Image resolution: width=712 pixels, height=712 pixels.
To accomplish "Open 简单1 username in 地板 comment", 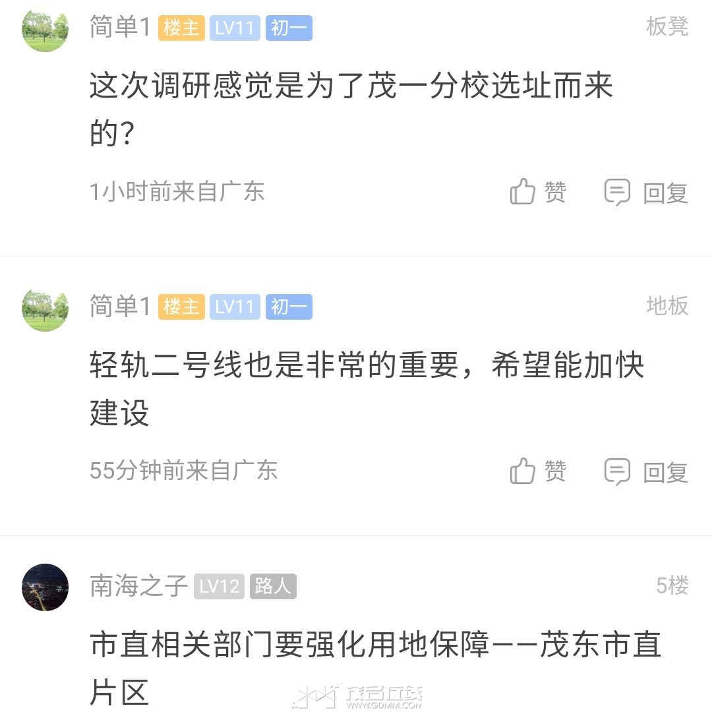I will coord(120,307).
